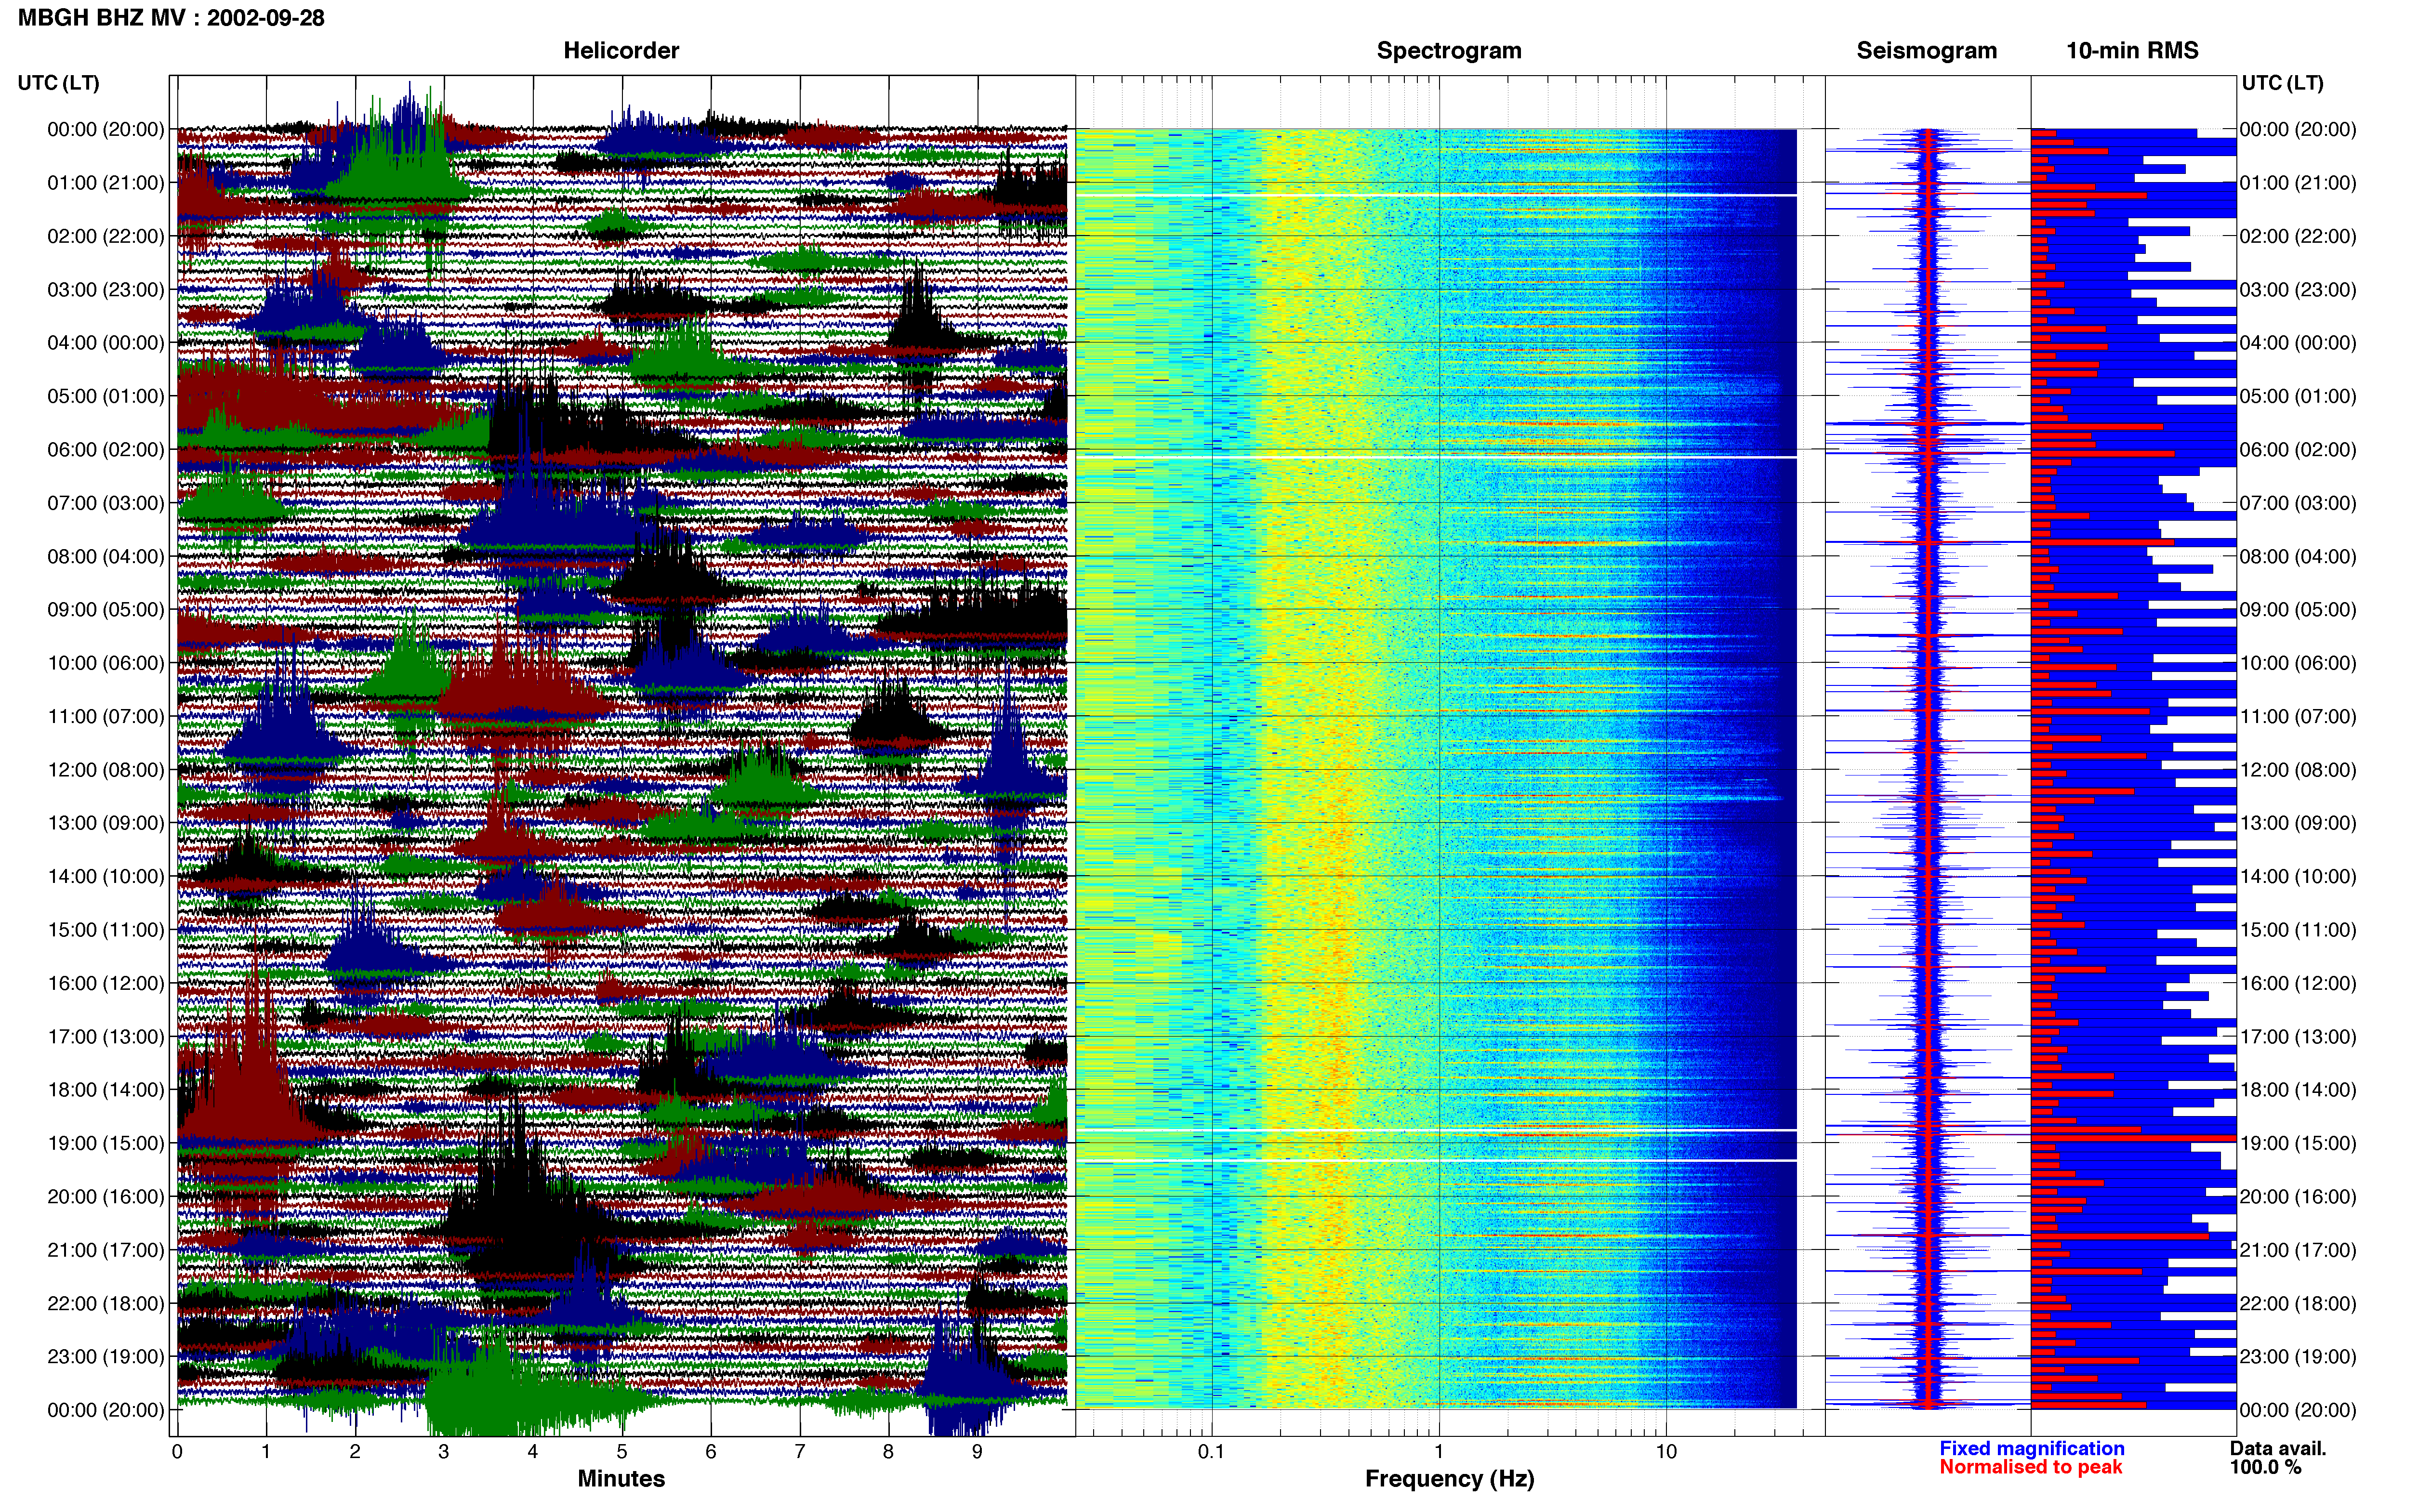2418x1512 pixels.
Task: Select the 'Helicorder' panel title
Action: (621, 51)
